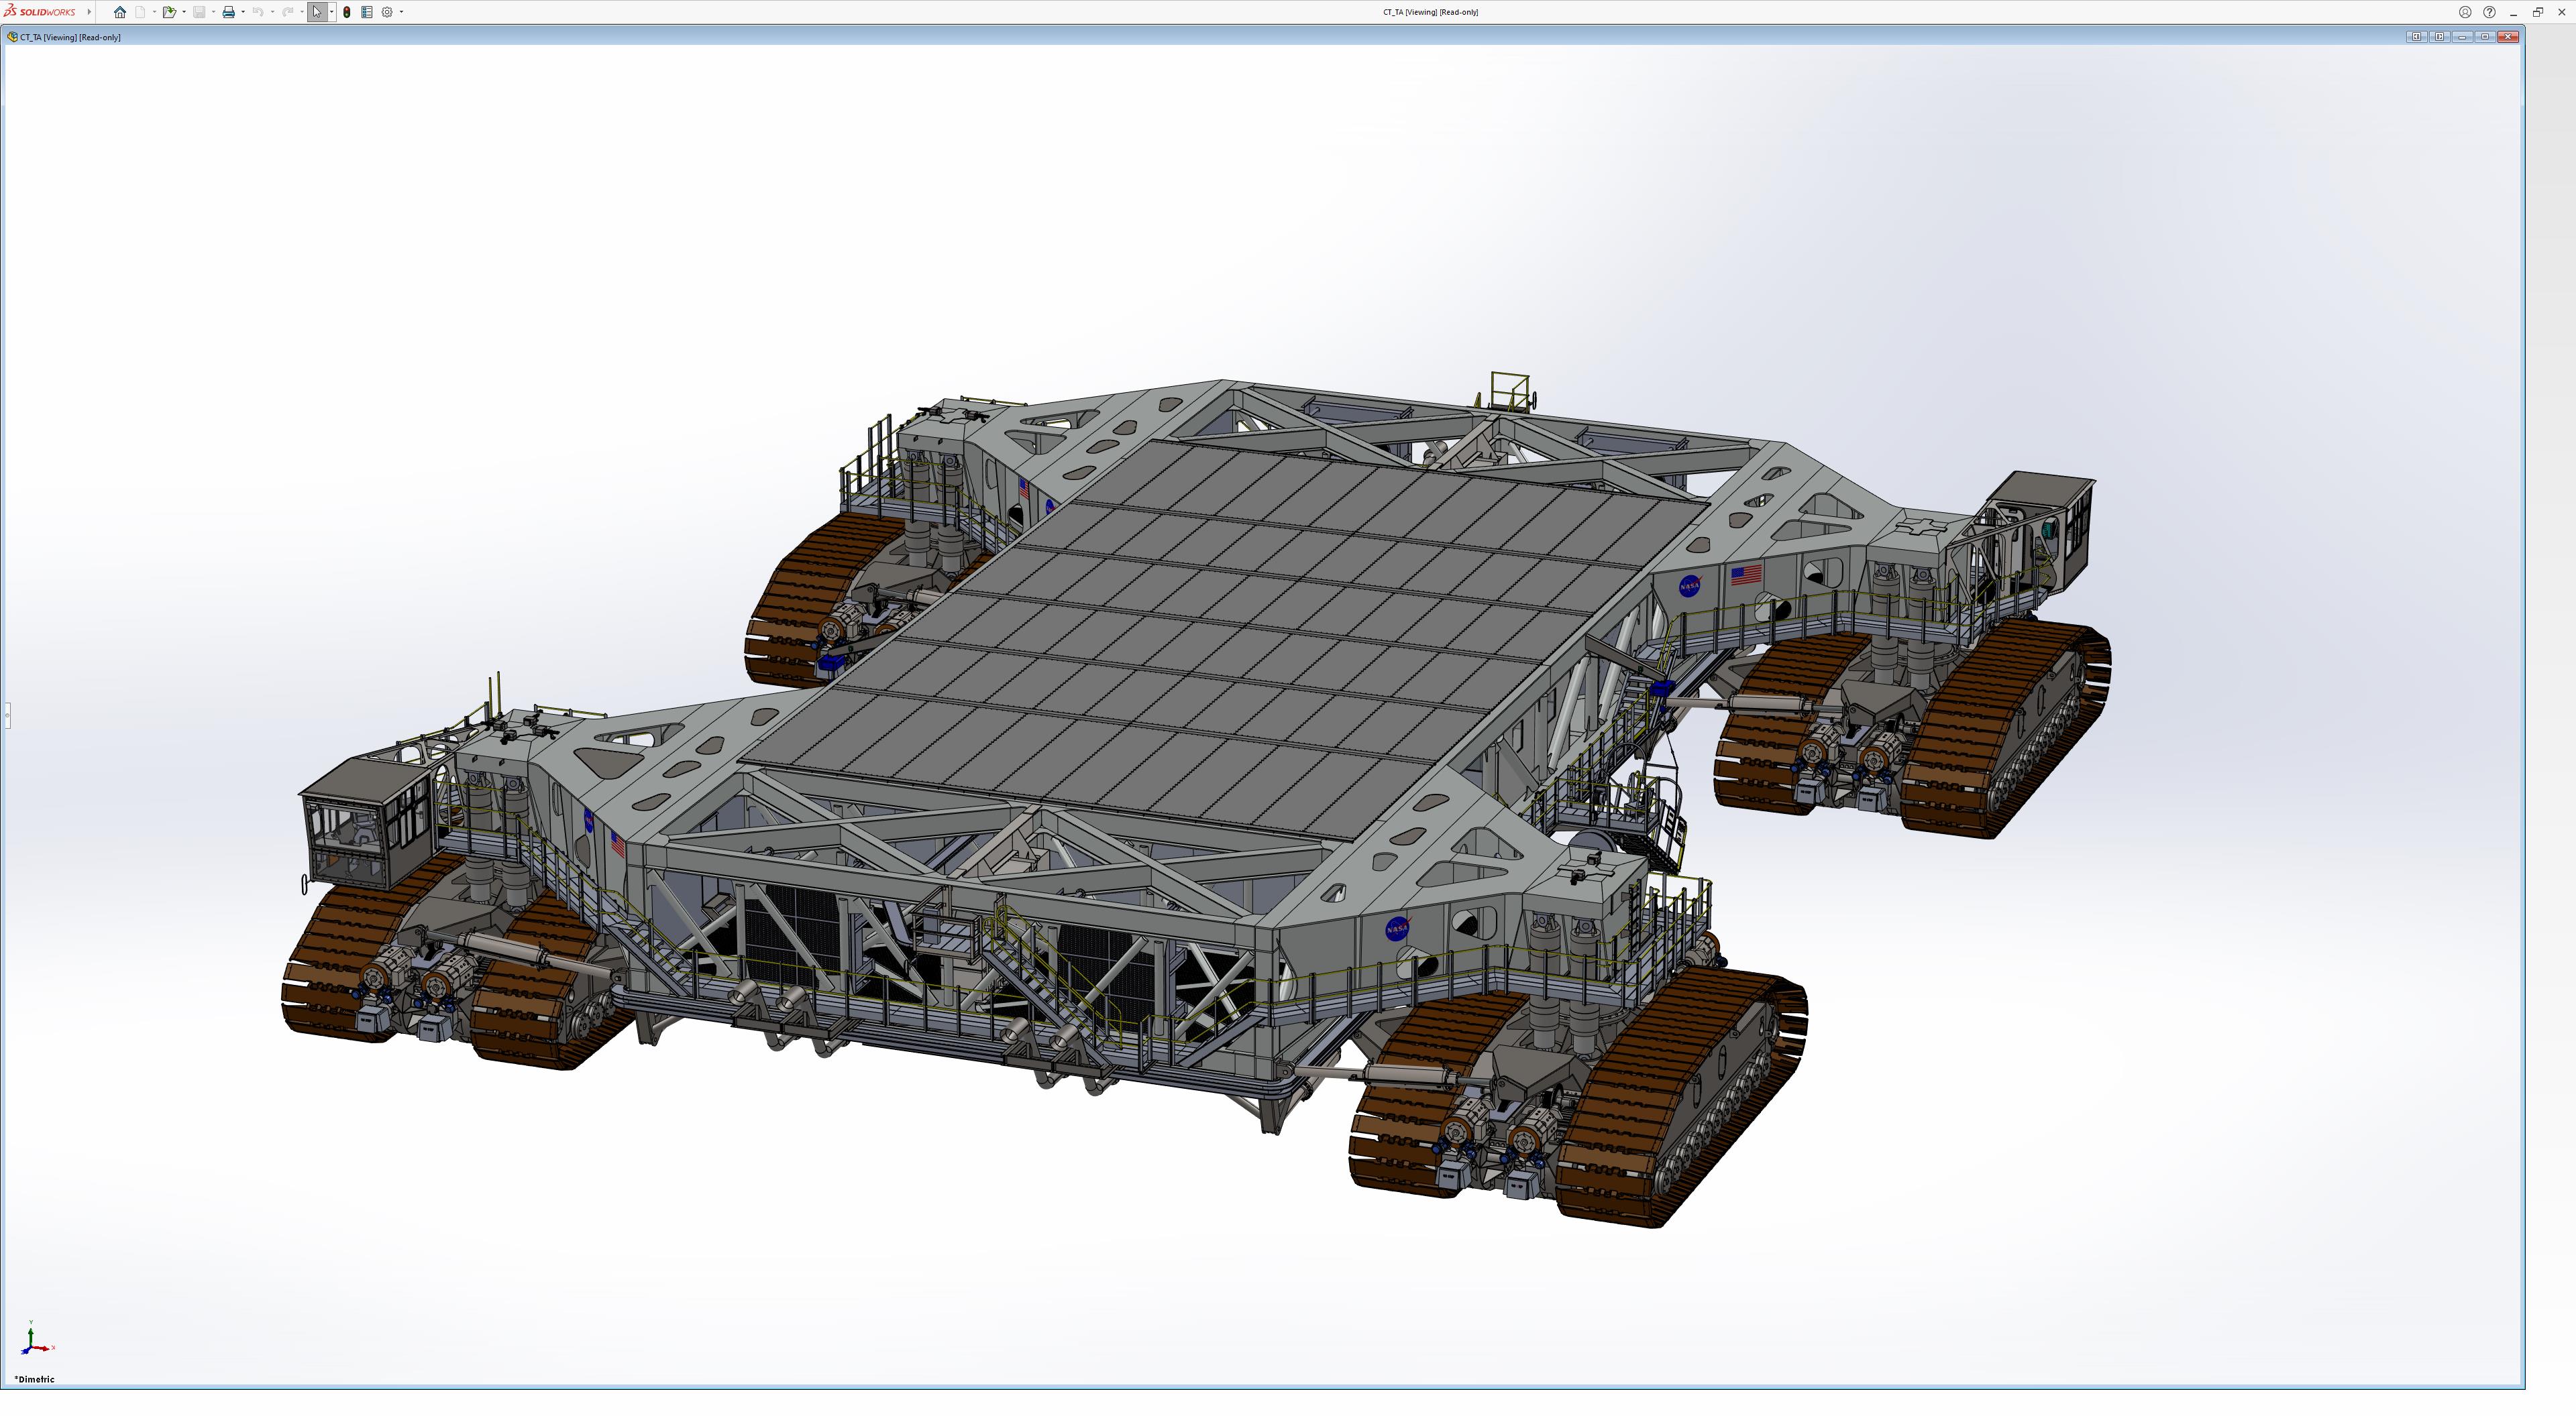
Task: Open the Help question mark icon
Action: pyautogui.click(x=2489, y=12)
